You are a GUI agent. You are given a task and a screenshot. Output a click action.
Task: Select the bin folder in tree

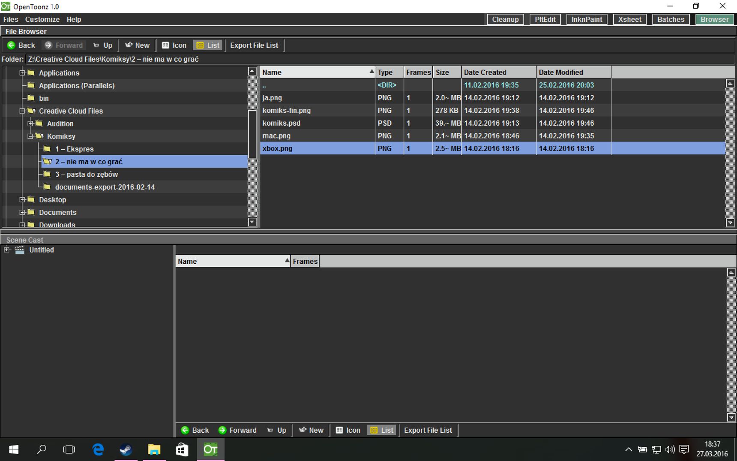point(44,98)
